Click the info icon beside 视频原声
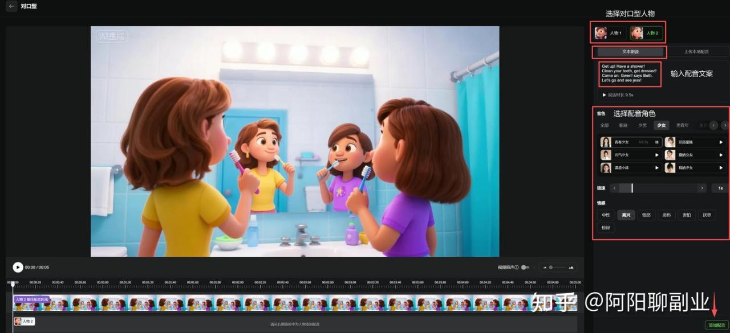 pos(517,267)
